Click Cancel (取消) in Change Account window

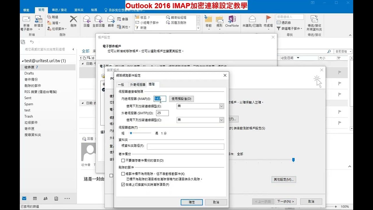pos(311,202)
